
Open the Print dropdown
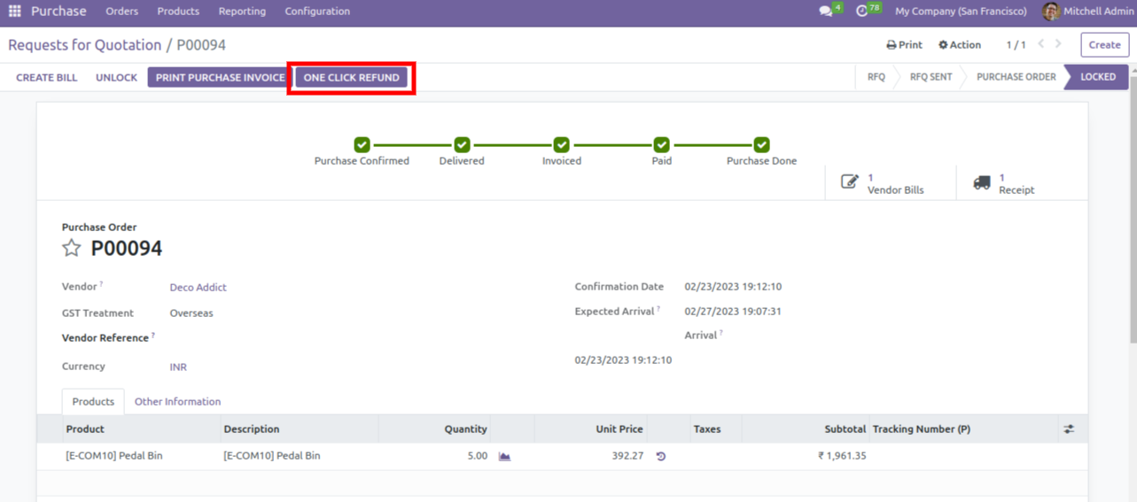904,45
